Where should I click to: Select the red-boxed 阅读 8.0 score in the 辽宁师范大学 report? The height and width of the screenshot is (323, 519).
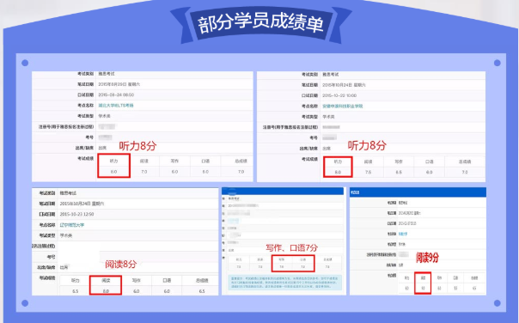pyautogui.click(x=106, y=285)
